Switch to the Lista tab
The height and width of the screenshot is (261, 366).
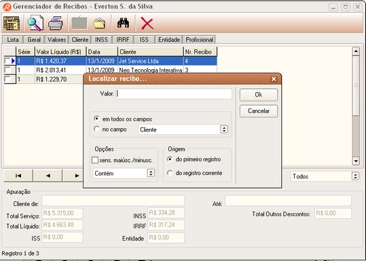[13, 39]
